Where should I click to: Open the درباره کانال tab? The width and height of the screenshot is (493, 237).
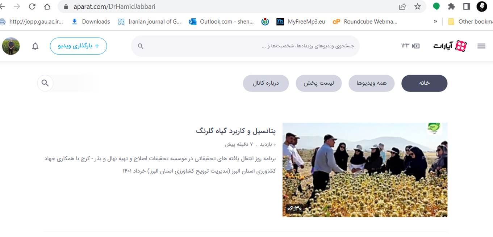(266, 83)
